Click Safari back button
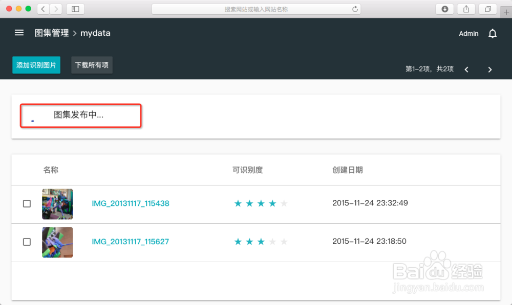 43,9
